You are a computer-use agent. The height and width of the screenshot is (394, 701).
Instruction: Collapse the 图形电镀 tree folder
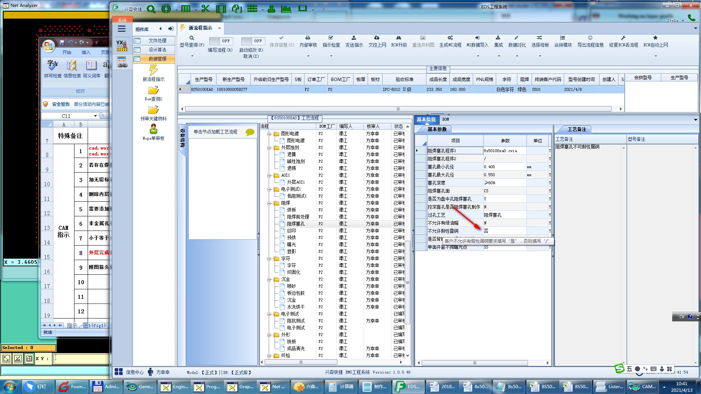269,134
